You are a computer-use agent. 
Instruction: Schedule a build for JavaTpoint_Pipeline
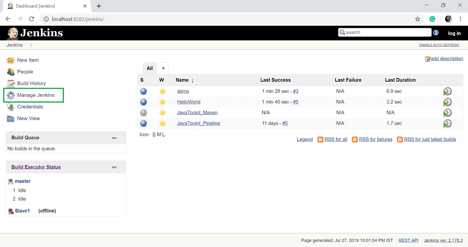click(x=447, y=123)
